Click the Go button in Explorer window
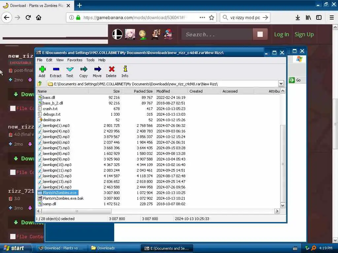The height and width of the screenshot is (253, 338). 295,80
